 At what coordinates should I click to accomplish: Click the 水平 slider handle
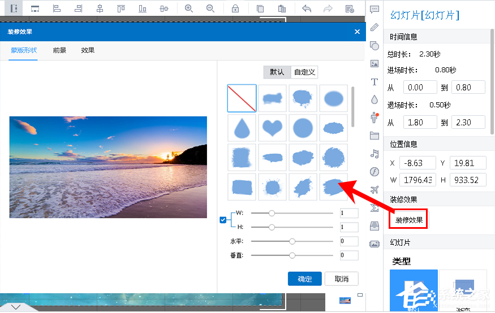[x=292, y=241]
